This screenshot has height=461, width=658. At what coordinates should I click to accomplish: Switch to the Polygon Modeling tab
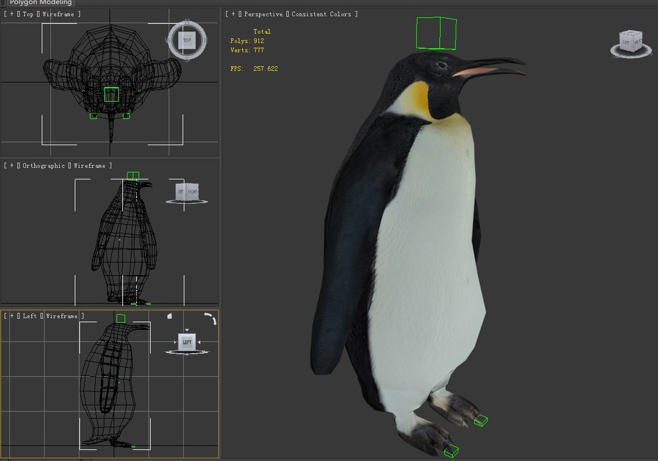(40, 3)
